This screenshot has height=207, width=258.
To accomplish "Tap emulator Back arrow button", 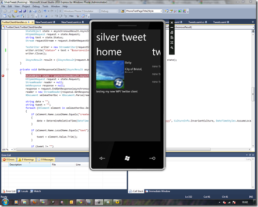I will (x=102, y=158).
